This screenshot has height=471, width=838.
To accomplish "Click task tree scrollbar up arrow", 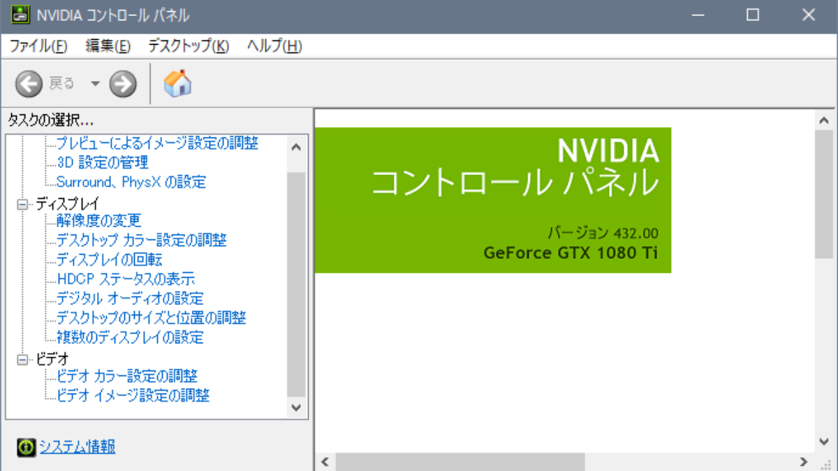I will [x=296, y=147].
